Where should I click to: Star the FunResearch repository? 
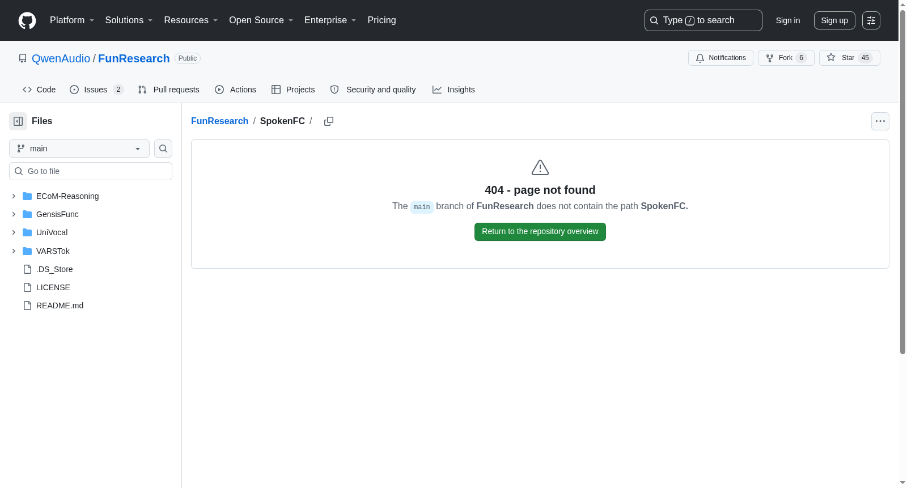point(849,58)
